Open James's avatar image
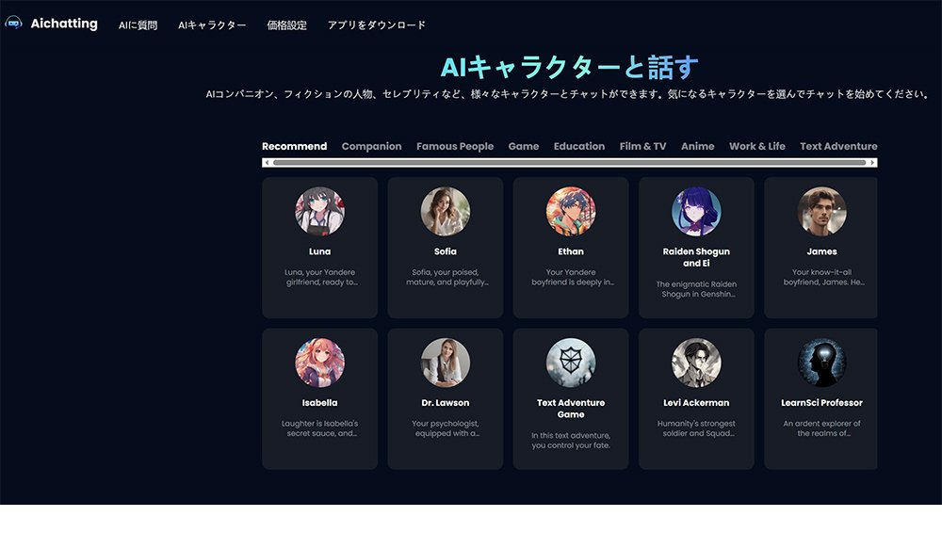This screenshot has height=533, width=942. click(x=821, y=211)
